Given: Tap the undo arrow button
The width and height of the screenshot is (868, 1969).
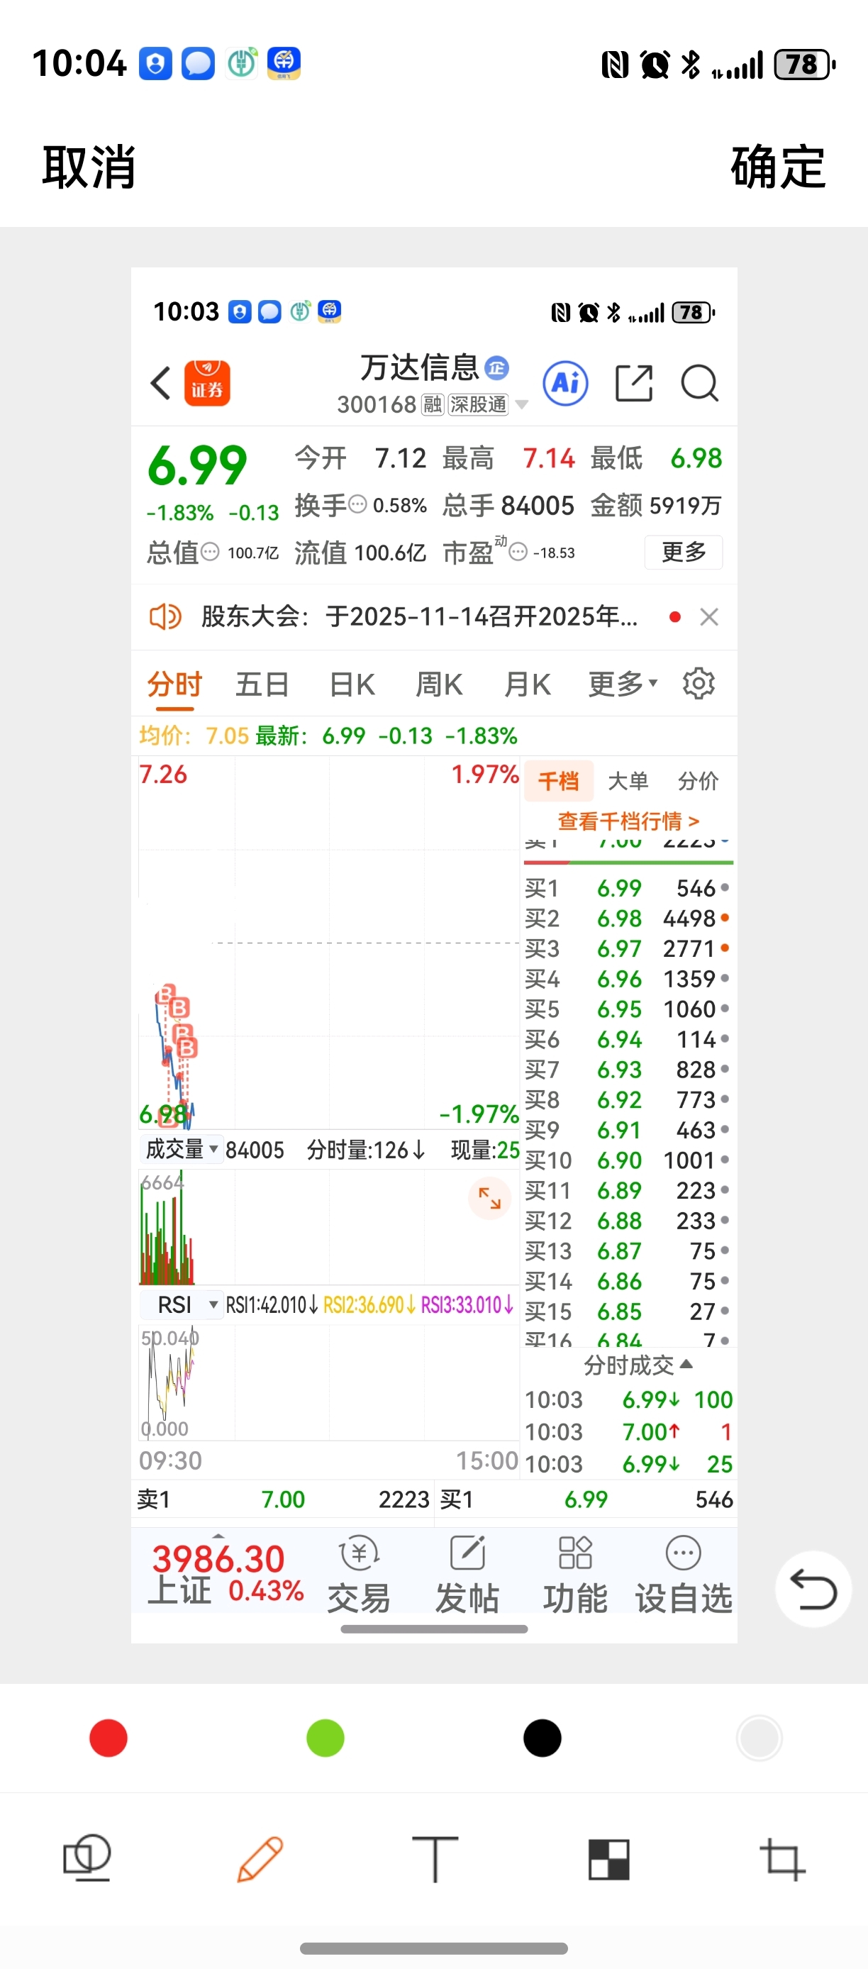Looking at the screenshot, I should pos(813,1589).
